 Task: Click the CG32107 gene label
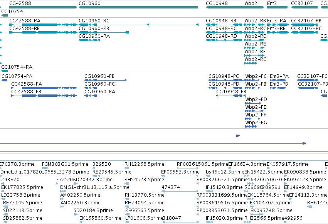click(x=302, y=3)
